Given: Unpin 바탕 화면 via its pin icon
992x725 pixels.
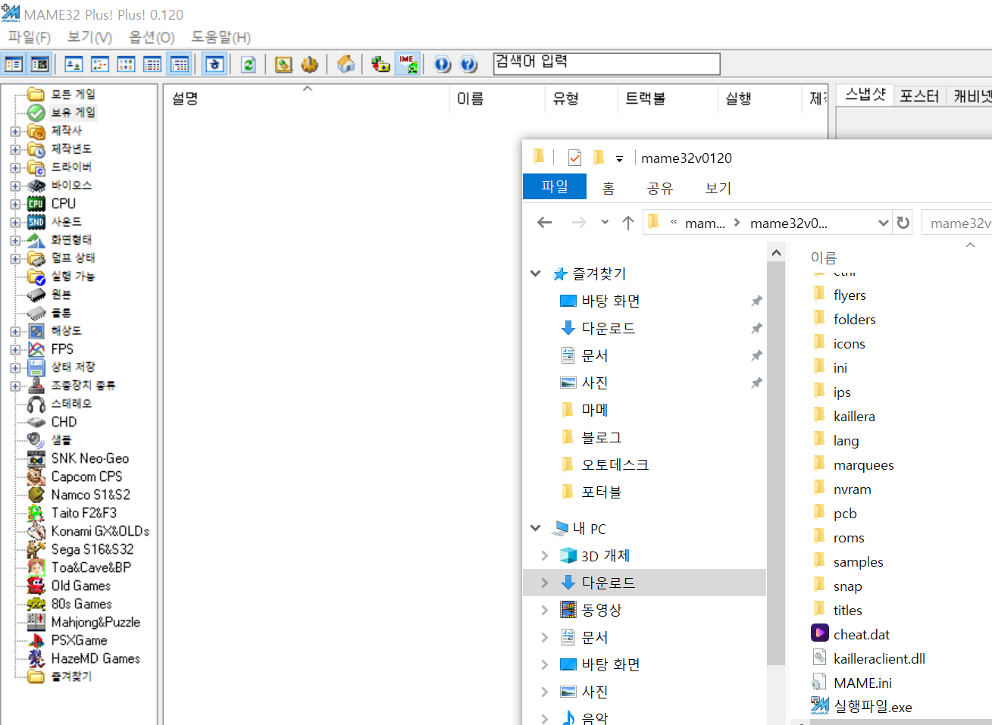Looking at the screenshot, I should [756, 301].
